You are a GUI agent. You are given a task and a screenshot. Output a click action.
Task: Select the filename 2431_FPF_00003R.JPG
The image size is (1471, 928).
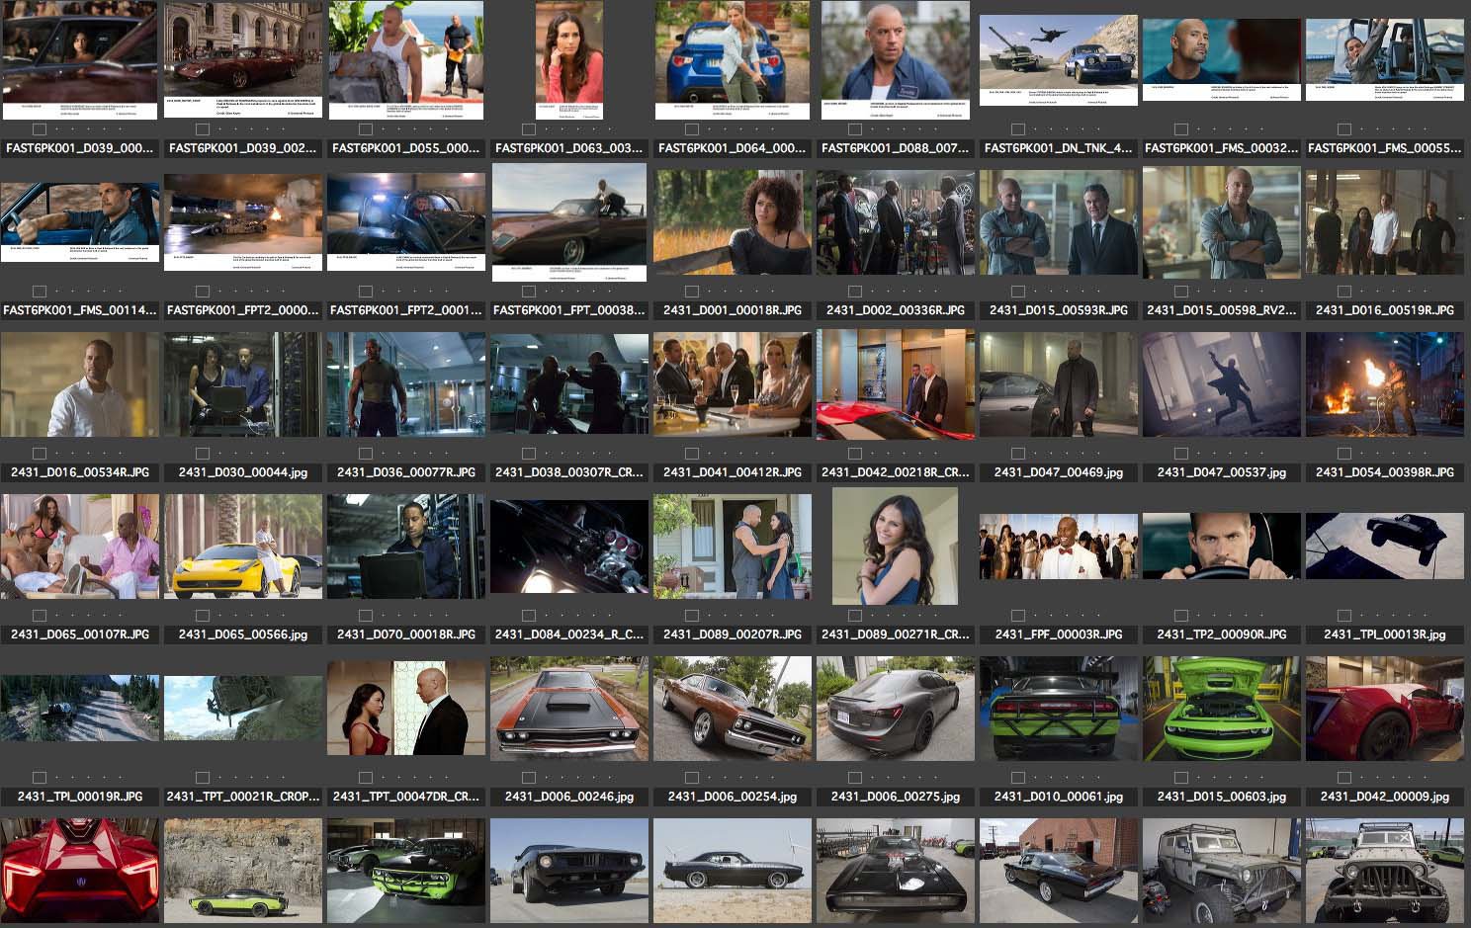point(1059,634)
